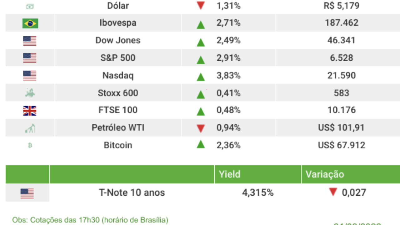Viewport: 400px width, 225px height.
Task: Click the US flag next to Dow Jones
Action: click(x=30, y=41)
